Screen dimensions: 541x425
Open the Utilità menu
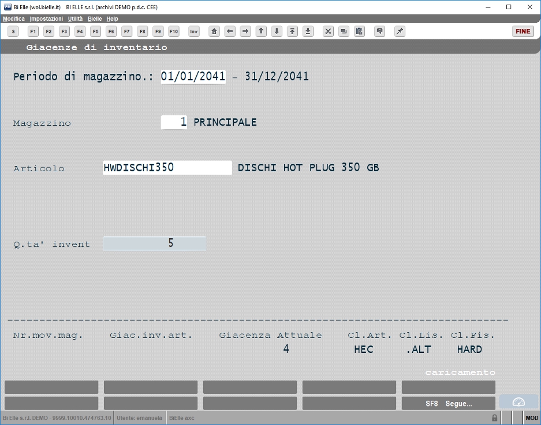pyautogui.click(x=75, y=18)
